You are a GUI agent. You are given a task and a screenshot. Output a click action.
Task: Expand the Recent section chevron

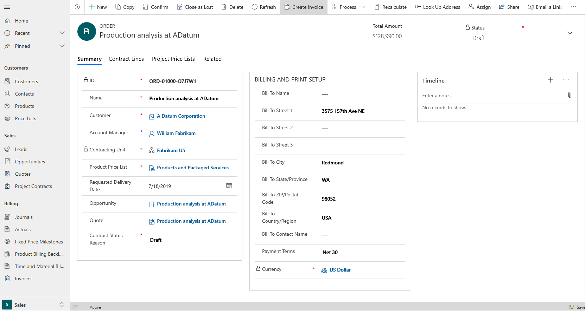click(62, 33)
